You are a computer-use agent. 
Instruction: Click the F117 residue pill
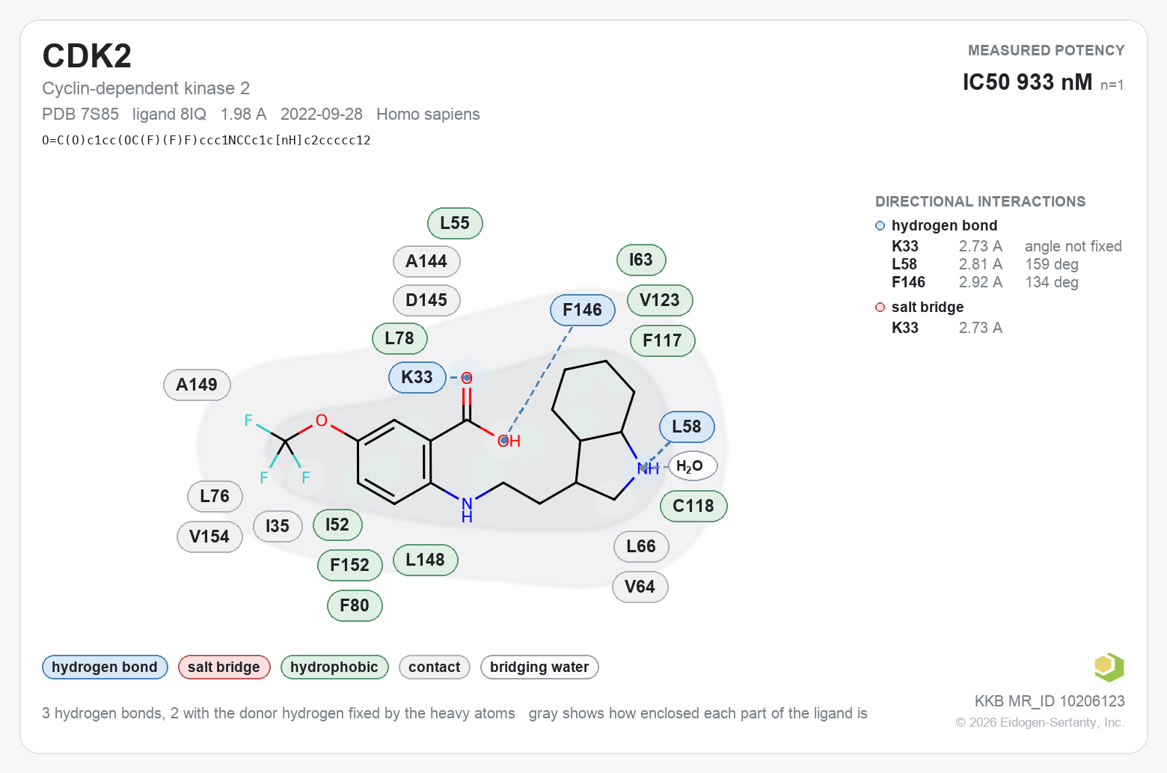pyautogui.click(x=663, y=340)
